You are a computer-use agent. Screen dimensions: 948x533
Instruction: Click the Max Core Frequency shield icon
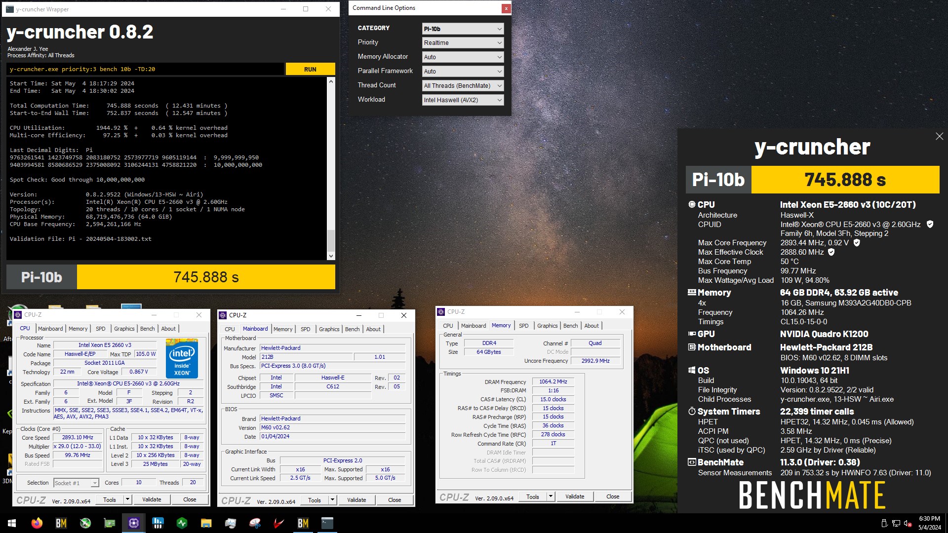point(857,242)
